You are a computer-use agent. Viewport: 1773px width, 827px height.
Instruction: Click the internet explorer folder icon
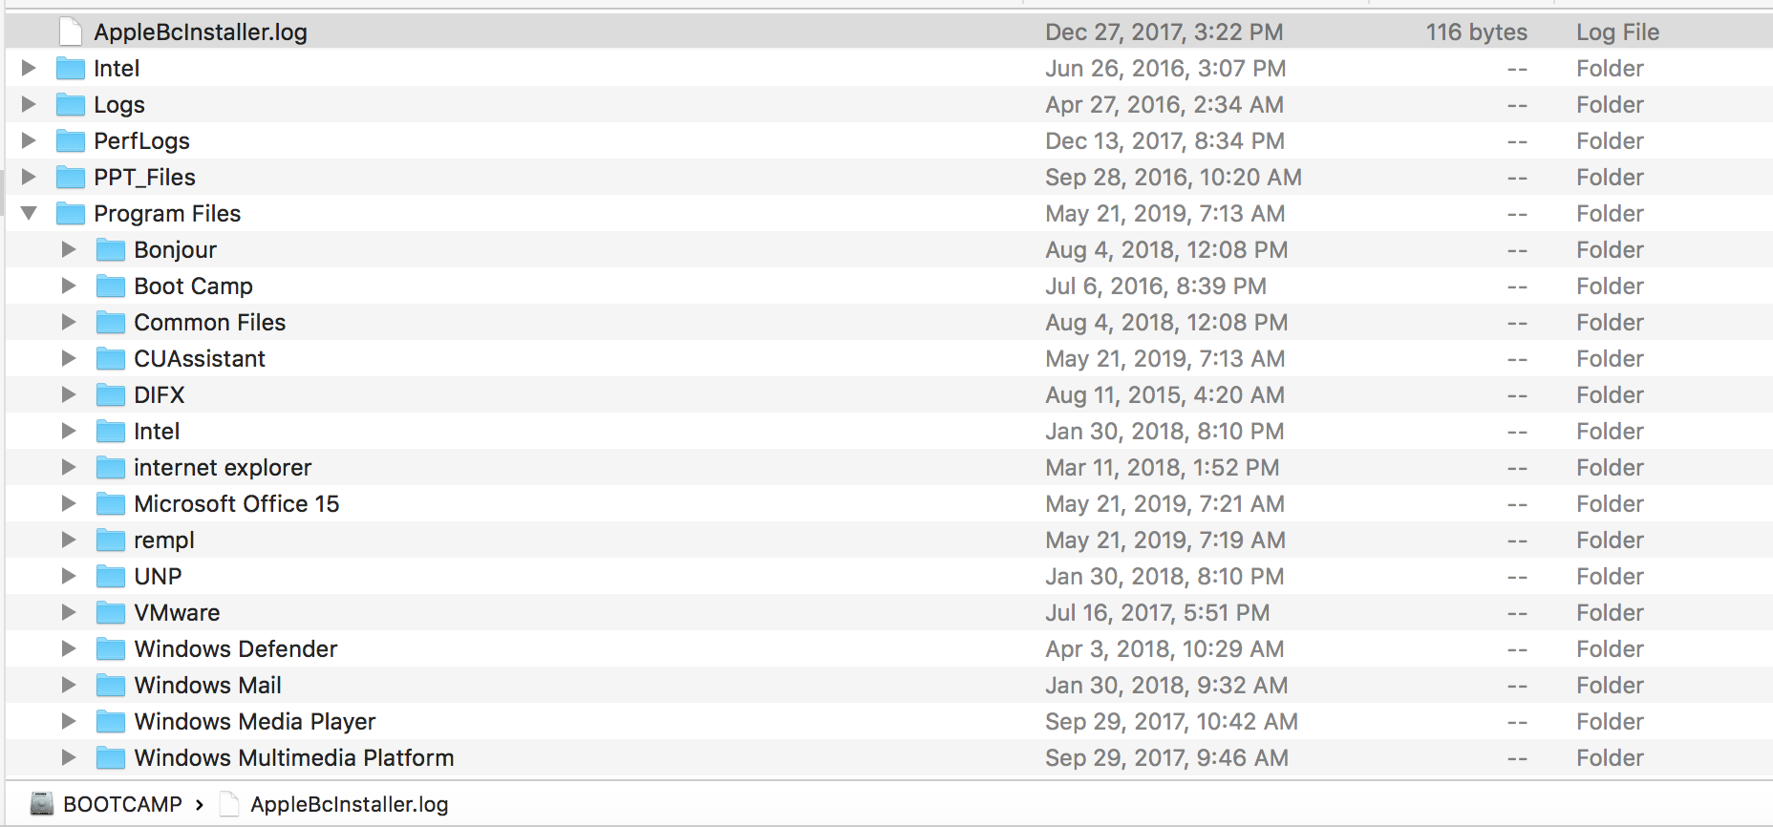click(x=111, y=468)
